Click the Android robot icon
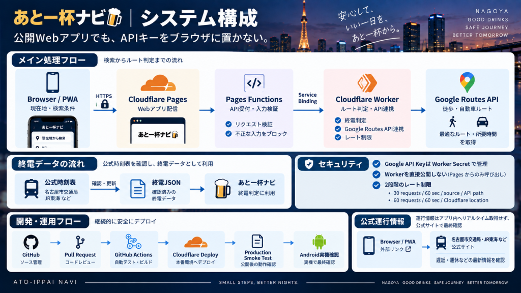This screenshot has width=521, height=293. click(x=319, y=242)
